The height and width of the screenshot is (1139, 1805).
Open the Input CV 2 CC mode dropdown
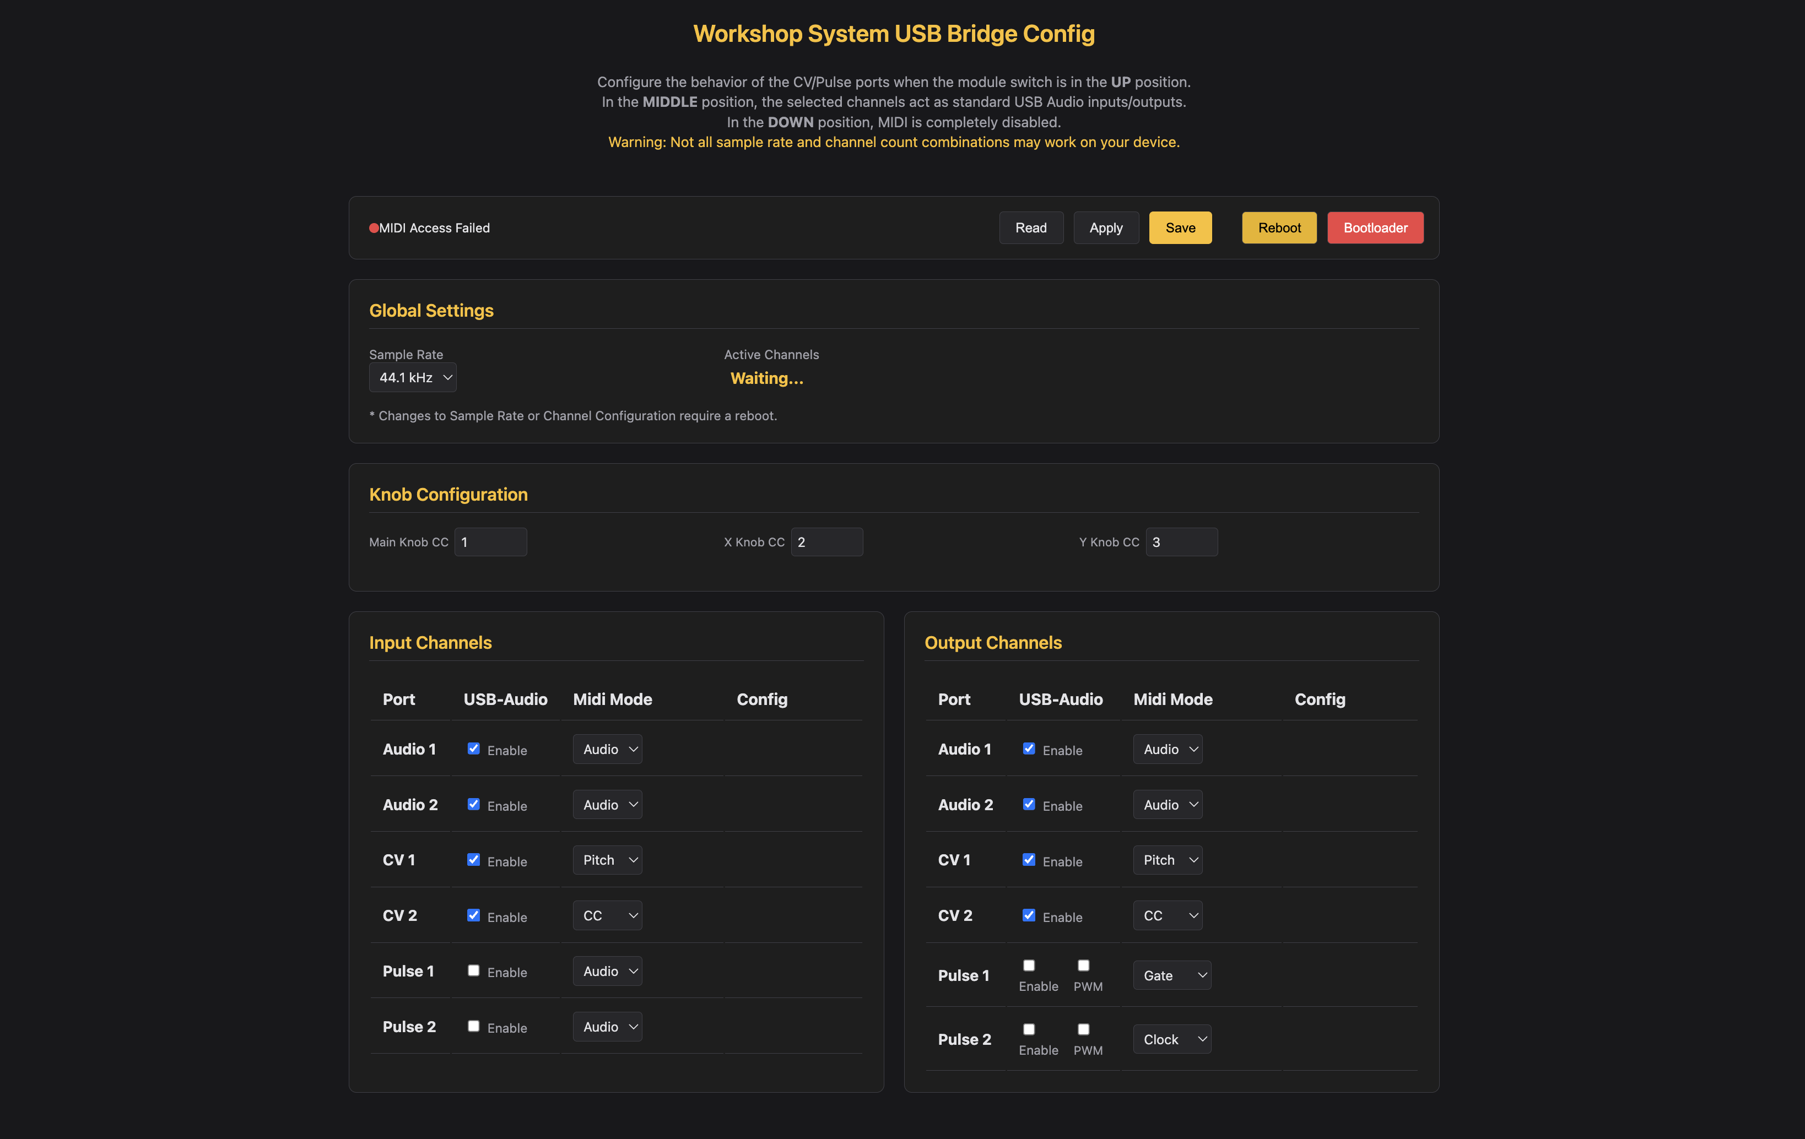click(607, 916)
